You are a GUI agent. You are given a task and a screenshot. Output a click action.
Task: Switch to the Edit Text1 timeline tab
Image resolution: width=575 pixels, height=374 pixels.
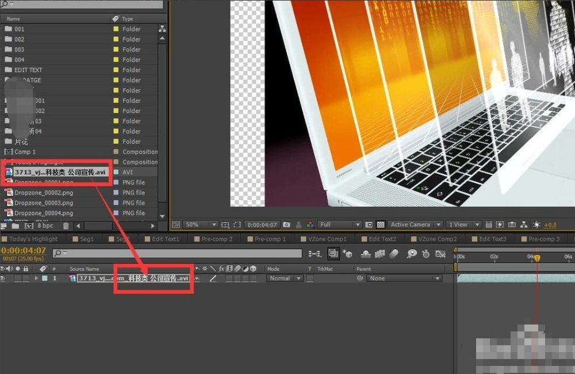(x=165, y=239)
